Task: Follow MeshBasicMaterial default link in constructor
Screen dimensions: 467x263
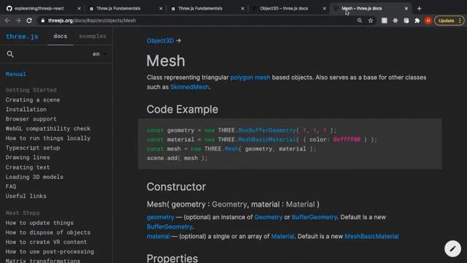Action: coord(371,236)
